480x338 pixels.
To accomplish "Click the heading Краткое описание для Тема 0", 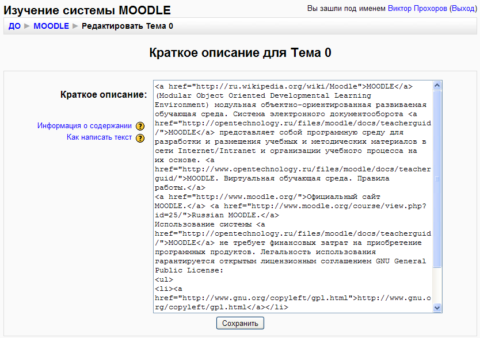I will pos(240,53).
